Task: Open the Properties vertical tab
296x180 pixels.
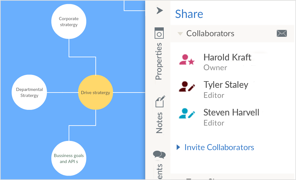Action: coord(159,61)
